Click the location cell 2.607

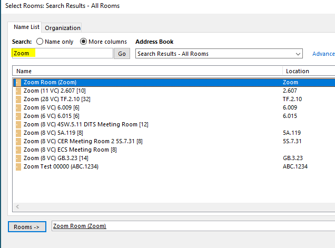pos(290,91)
